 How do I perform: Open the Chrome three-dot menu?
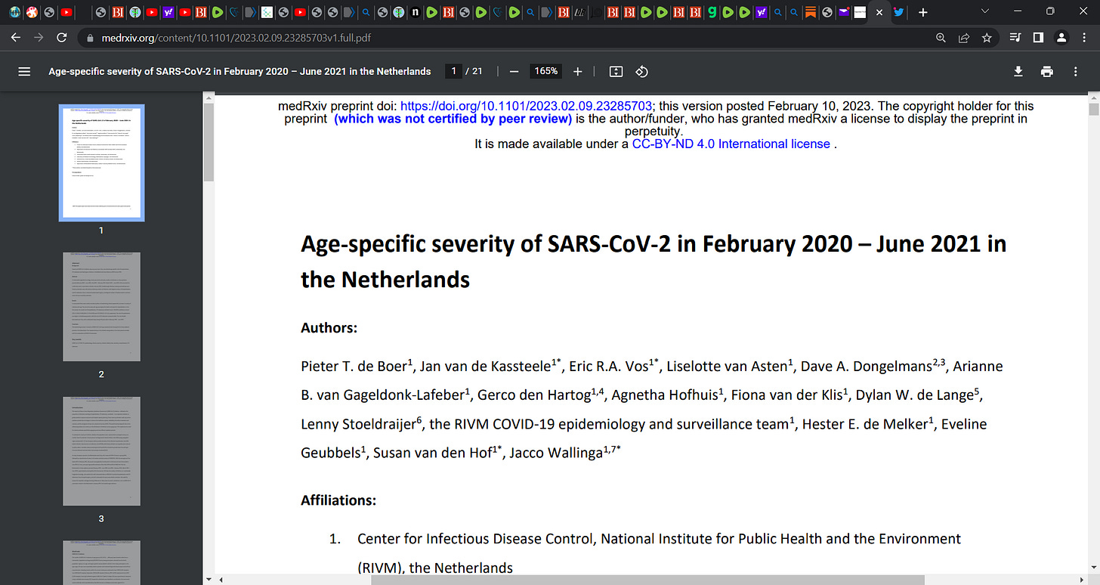(1083, 38)
